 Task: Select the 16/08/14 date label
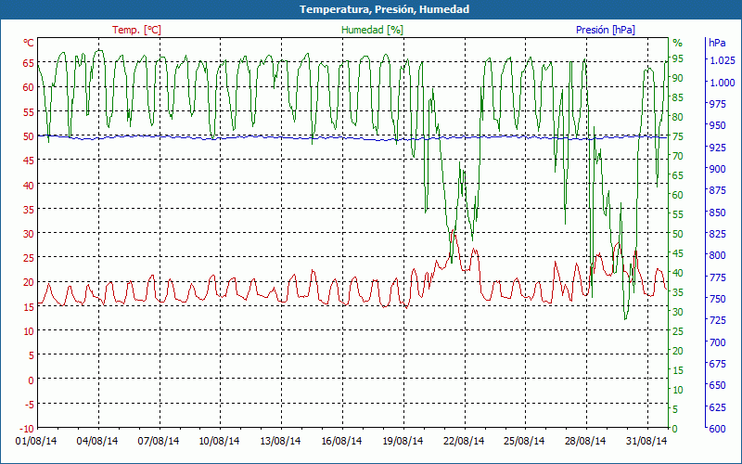(x=341, y=441)
